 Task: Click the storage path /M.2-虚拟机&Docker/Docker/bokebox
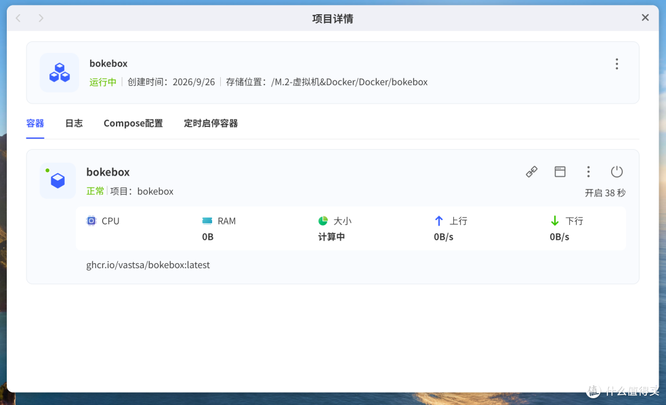349,82
